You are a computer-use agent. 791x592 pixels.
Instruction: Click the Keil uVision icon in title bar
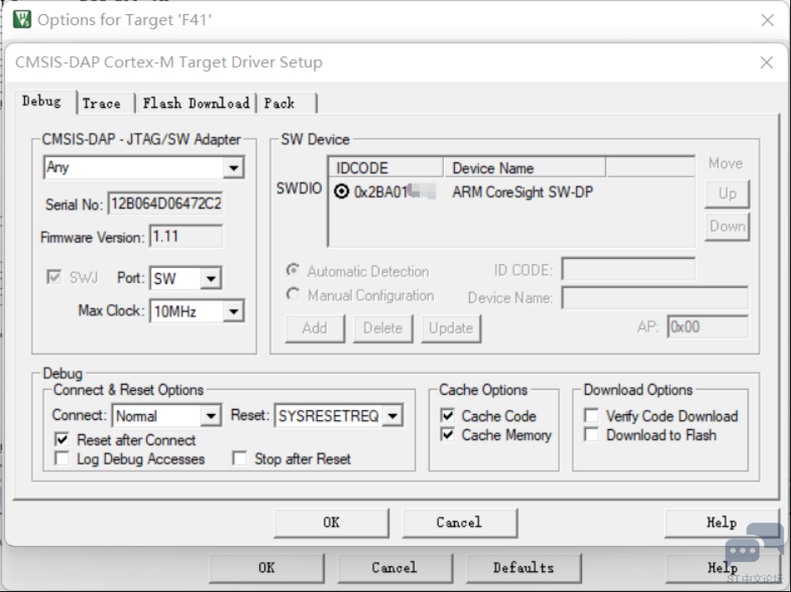pos(22,19)
